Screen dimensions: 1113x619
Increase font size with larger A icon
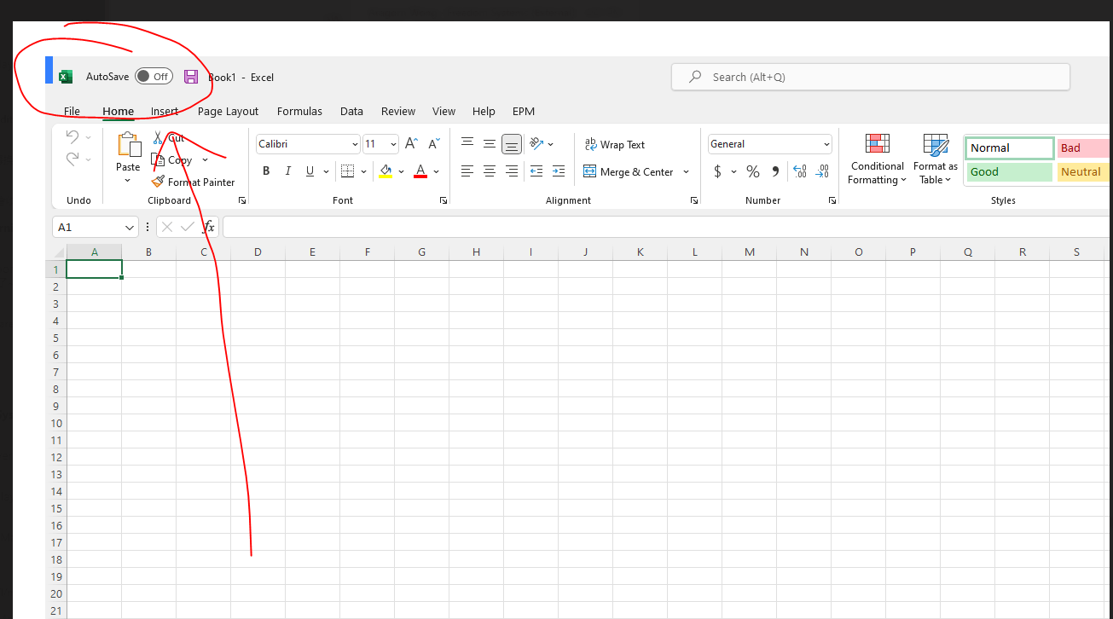click(x=411, y=144)
